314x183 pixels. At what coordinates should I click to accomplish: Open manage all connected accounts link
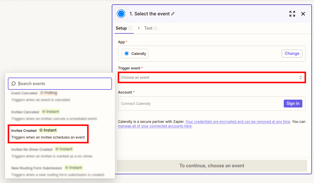[x=155, y=126]
